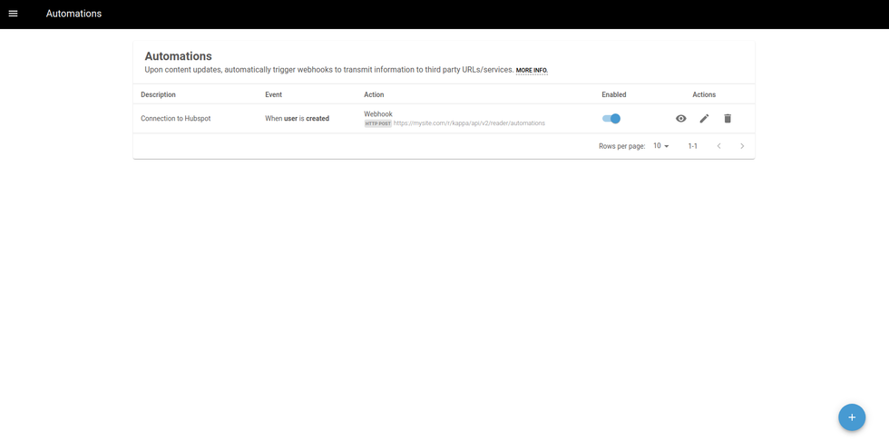The height and width of the screenshot is (441, 889).
Task: Open the rows per page dropdown
Action: coord(661,146)
